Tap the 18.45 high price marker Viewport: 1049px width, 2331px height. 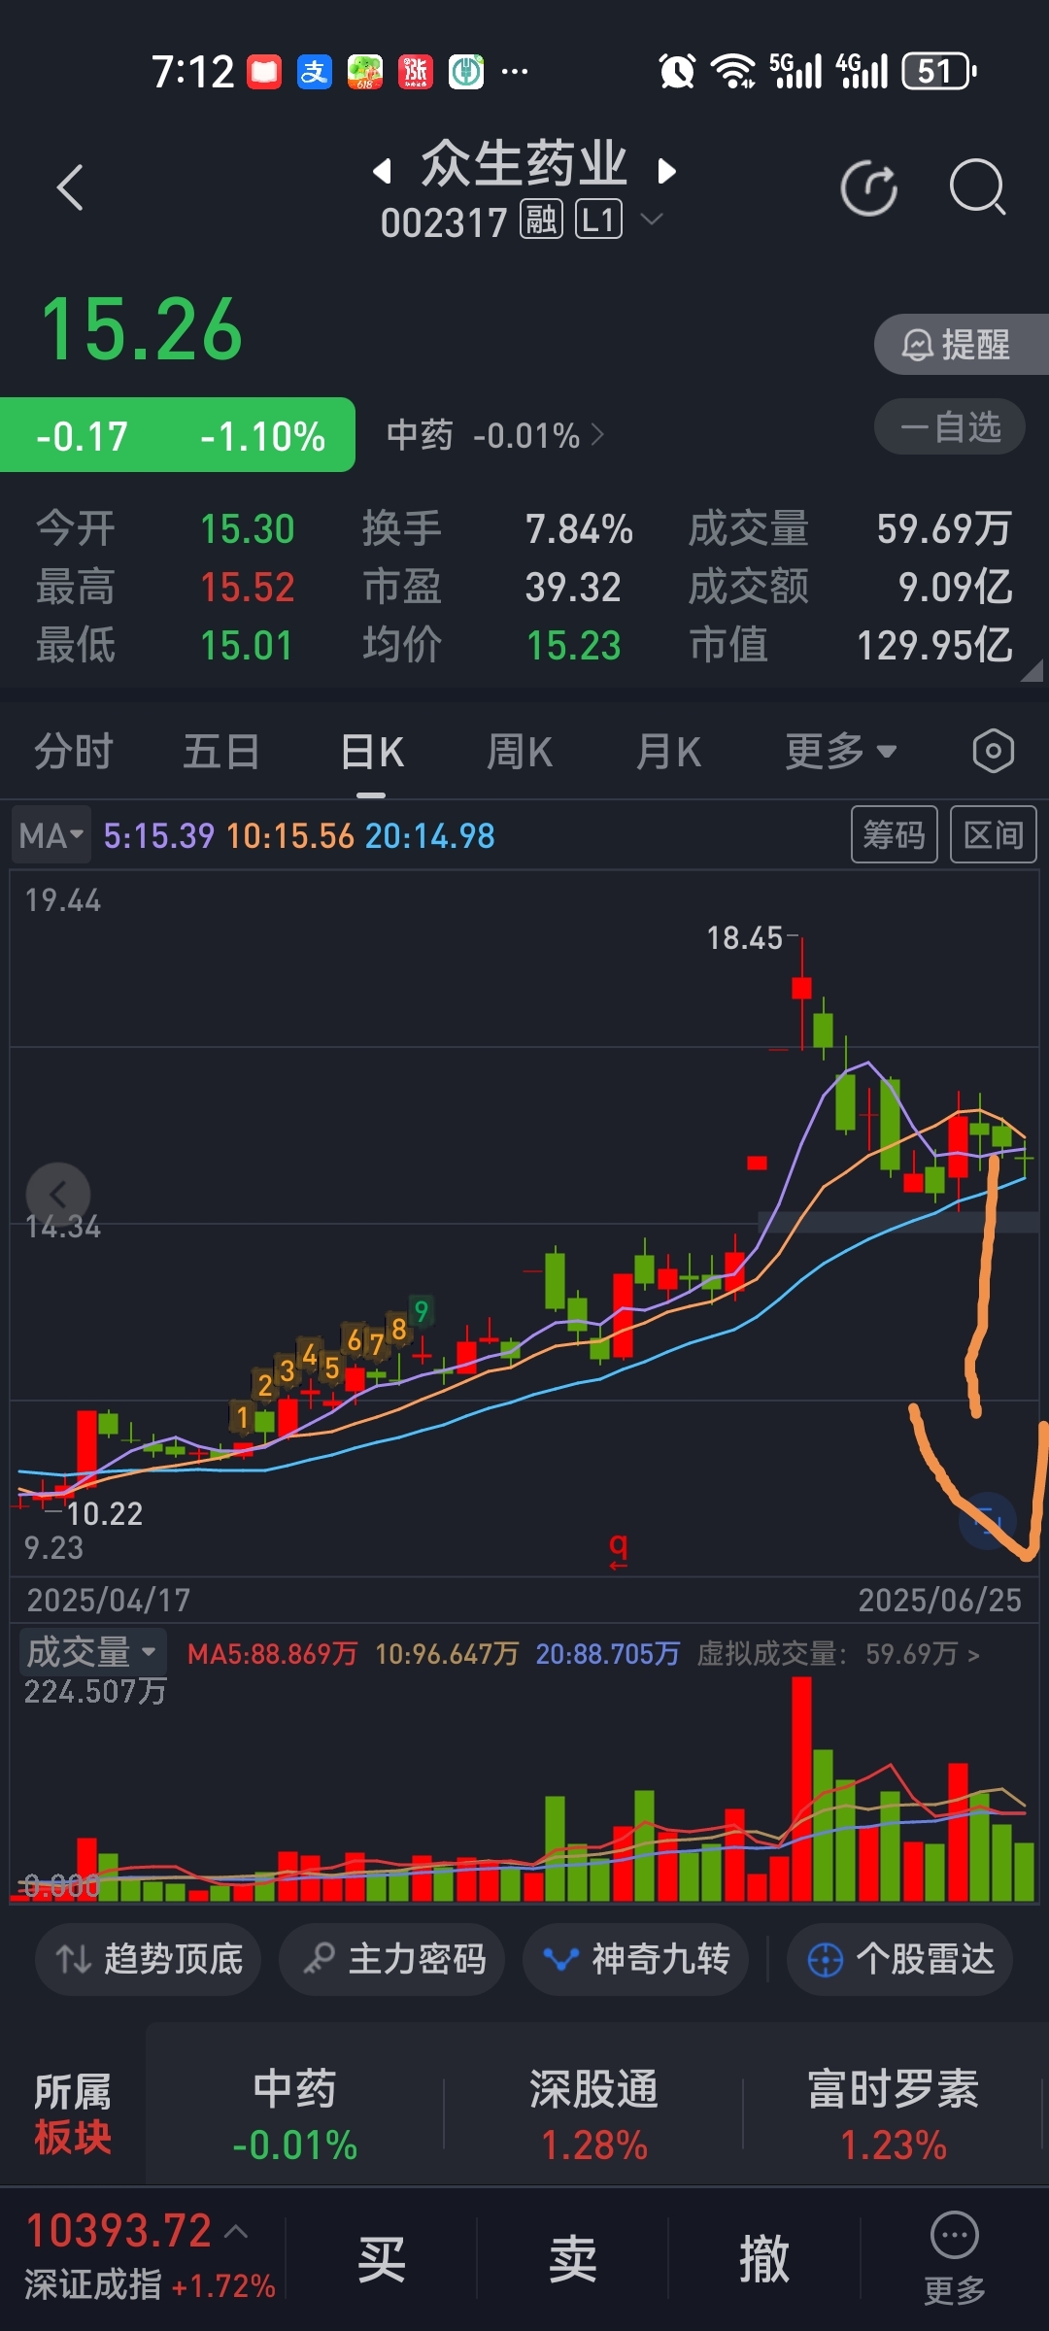744,938
